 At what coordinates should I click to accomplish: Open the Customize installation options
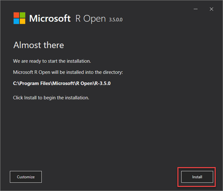point(26,177)
